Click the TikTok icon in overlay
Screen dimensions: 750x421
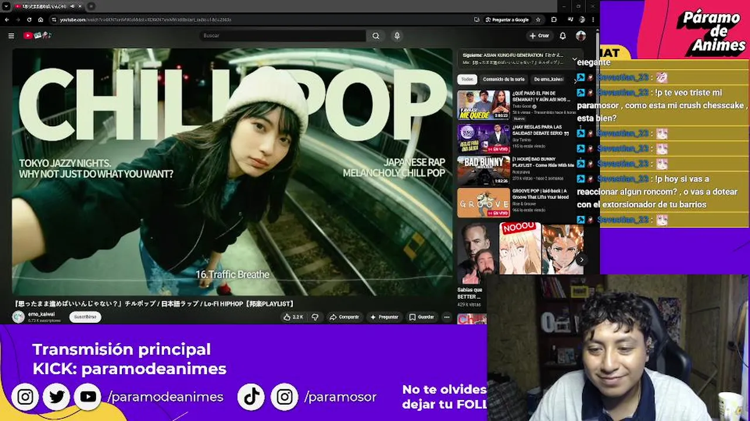point(251,397)
